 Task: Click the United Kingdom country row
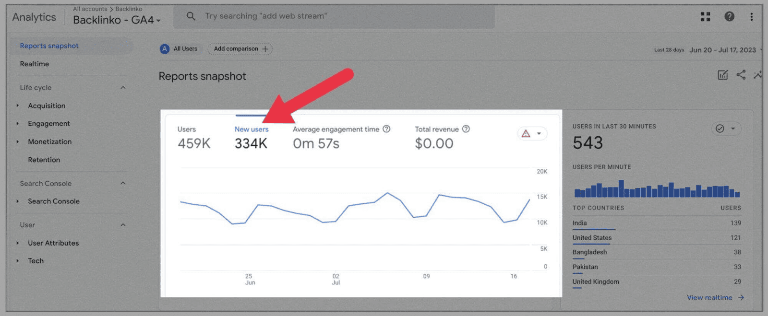point(657,282)
